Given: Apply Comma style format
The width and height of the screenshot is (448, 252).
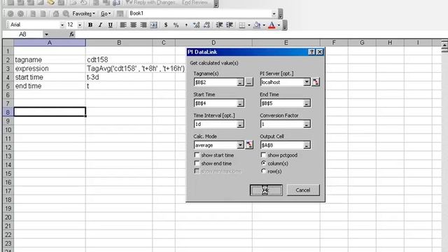Looking at the screenshot, I should click(186, 25).
